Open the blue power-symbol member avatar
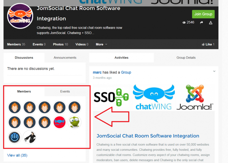 tap(15, 137)
